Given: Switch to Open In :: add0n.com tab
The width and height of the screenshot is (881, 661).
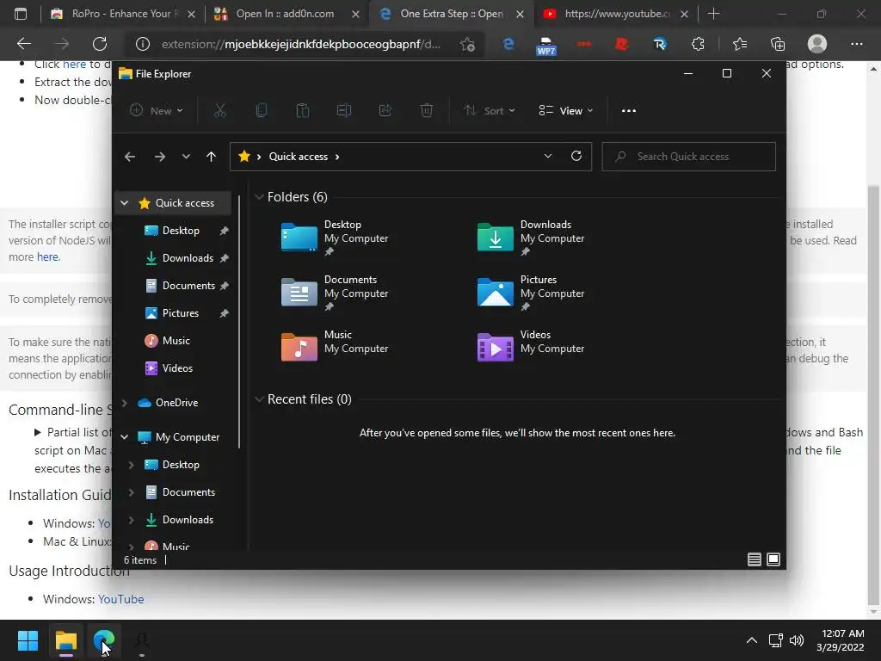Looking at the screenshot, I should click(286, 14).
